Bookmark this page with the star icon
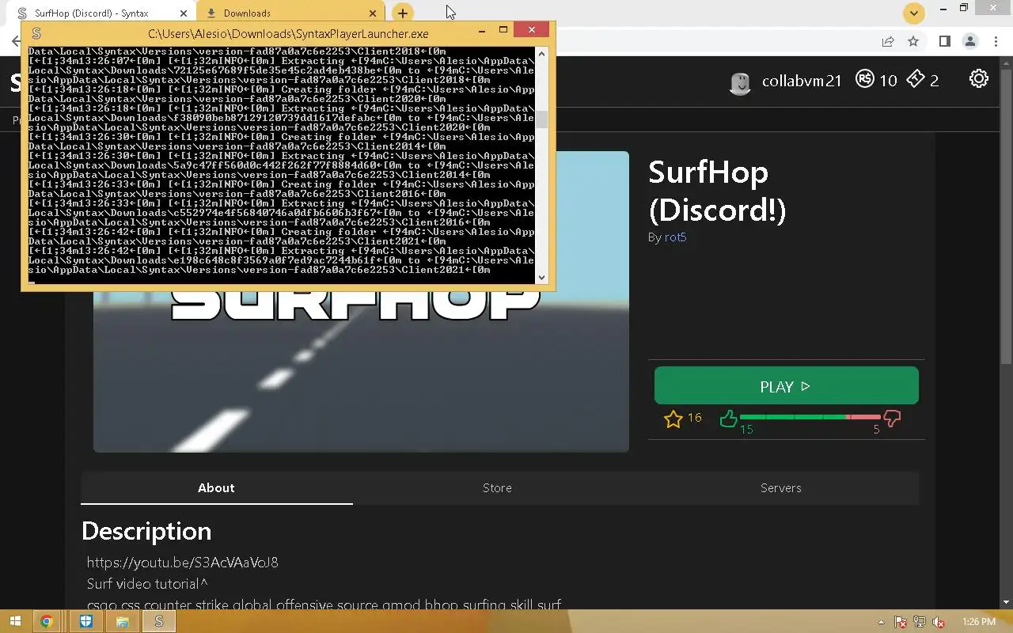 913,41
